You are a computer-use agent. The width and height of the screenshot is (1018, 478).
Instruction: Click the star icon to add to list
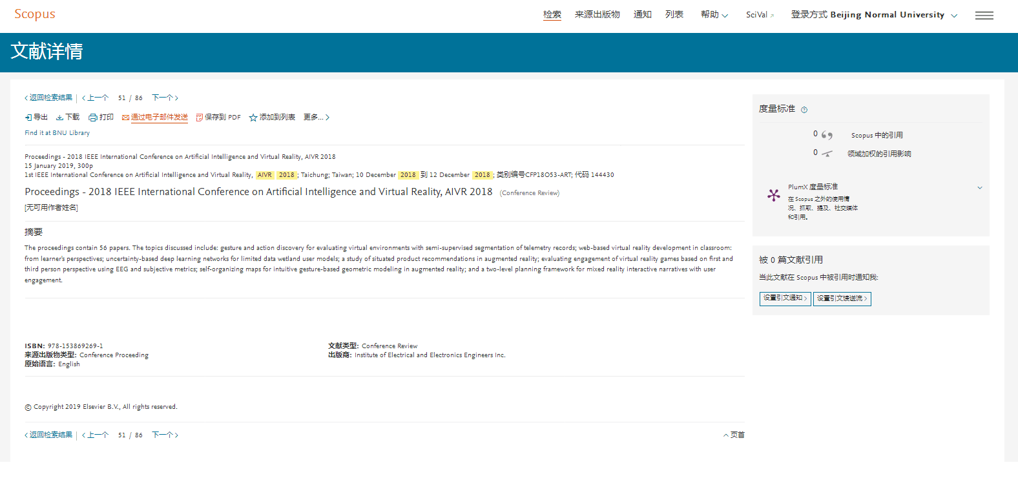pos(253,118)
